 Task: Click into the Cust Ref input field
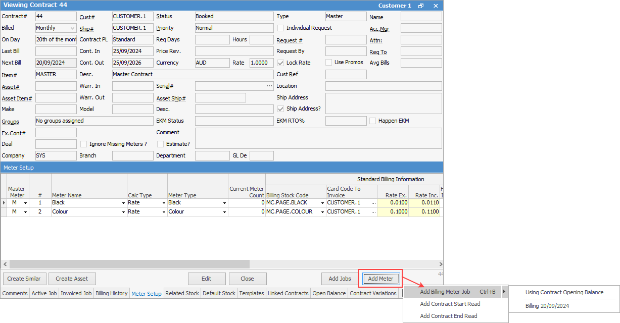pos(346,75)
